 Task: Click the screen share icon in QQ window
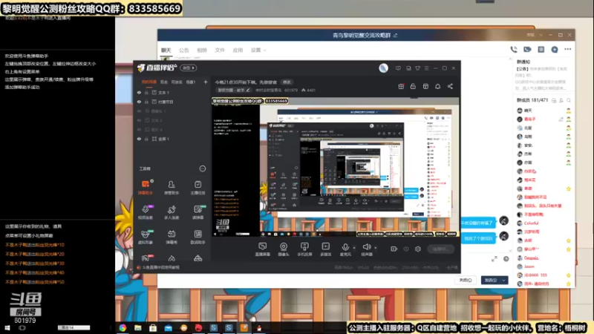(x=541, y=49)
